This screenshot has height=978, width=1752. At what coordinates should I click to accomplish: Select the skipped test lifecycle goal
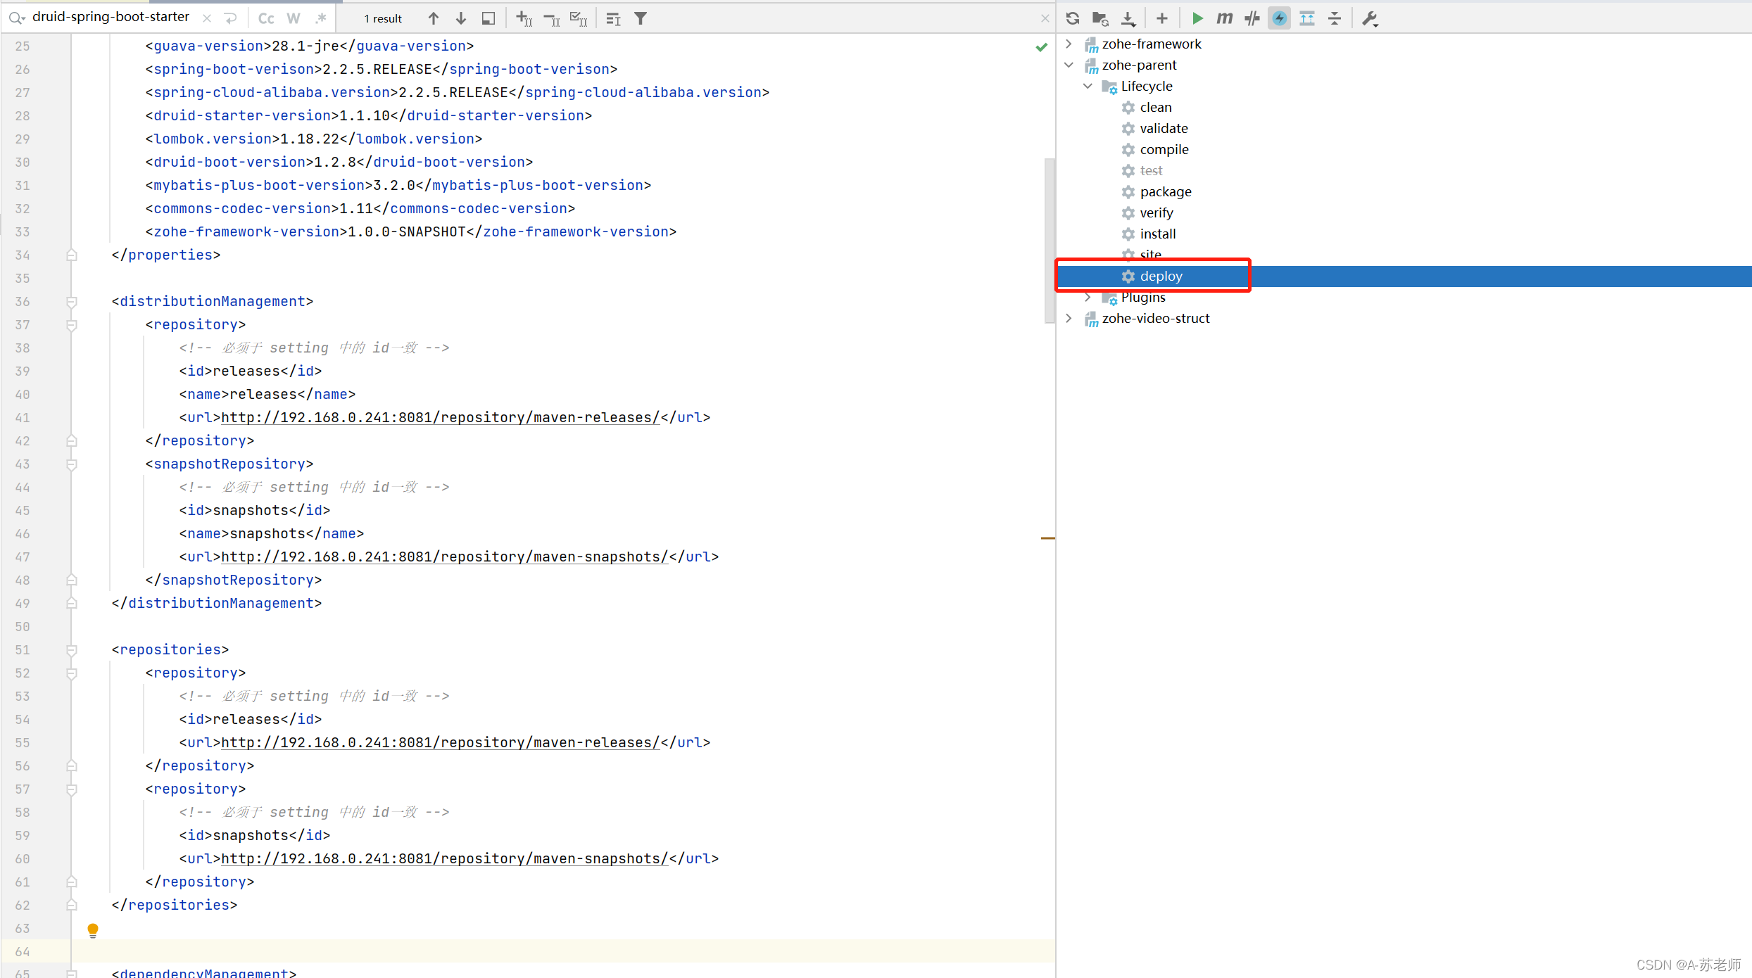1151,170
